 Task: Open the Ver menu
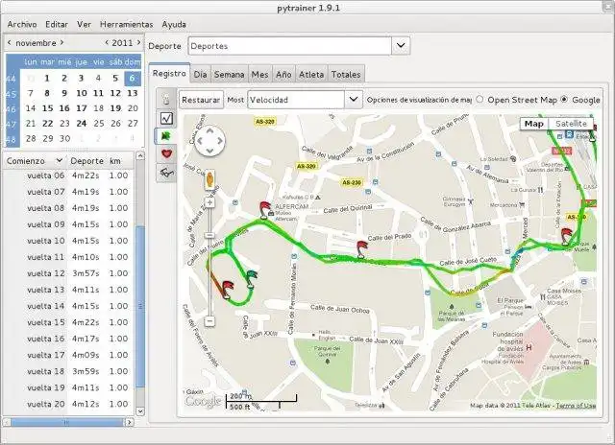tap(84, 24)
